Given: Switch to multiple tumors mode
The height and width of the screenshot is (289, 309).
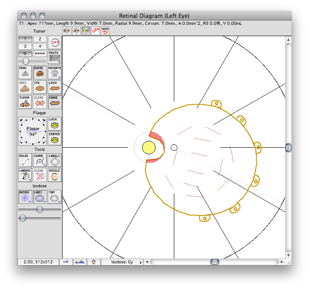Looking at the screenshot, I should (x=40, y=53).
